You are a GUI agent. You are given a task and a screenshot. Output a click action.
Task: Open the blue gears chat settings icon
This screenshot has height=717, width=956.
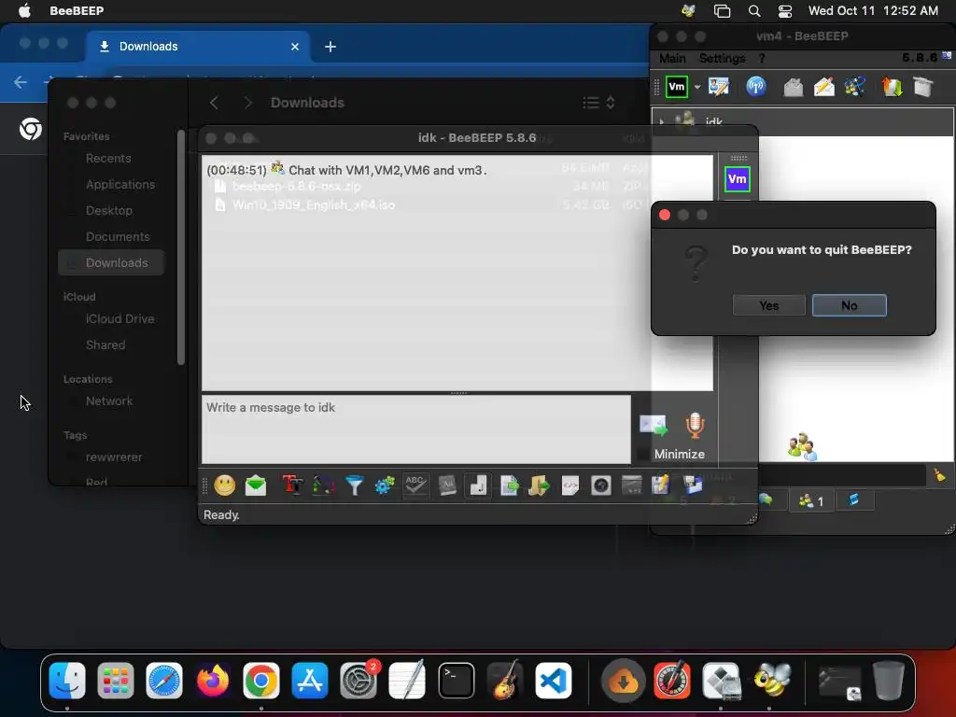point(385,485)
